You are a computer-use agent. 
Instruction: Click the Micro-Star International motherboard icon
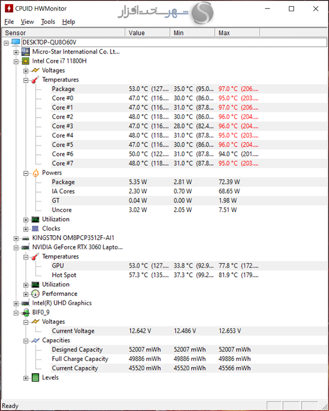coord(25,52)
